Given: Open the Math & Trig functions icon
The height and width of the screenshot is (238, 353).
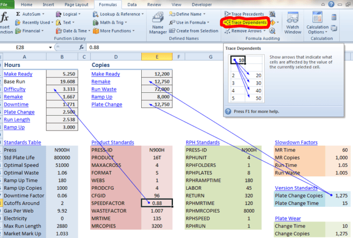Looking at the screenshot, I should 96,22.
